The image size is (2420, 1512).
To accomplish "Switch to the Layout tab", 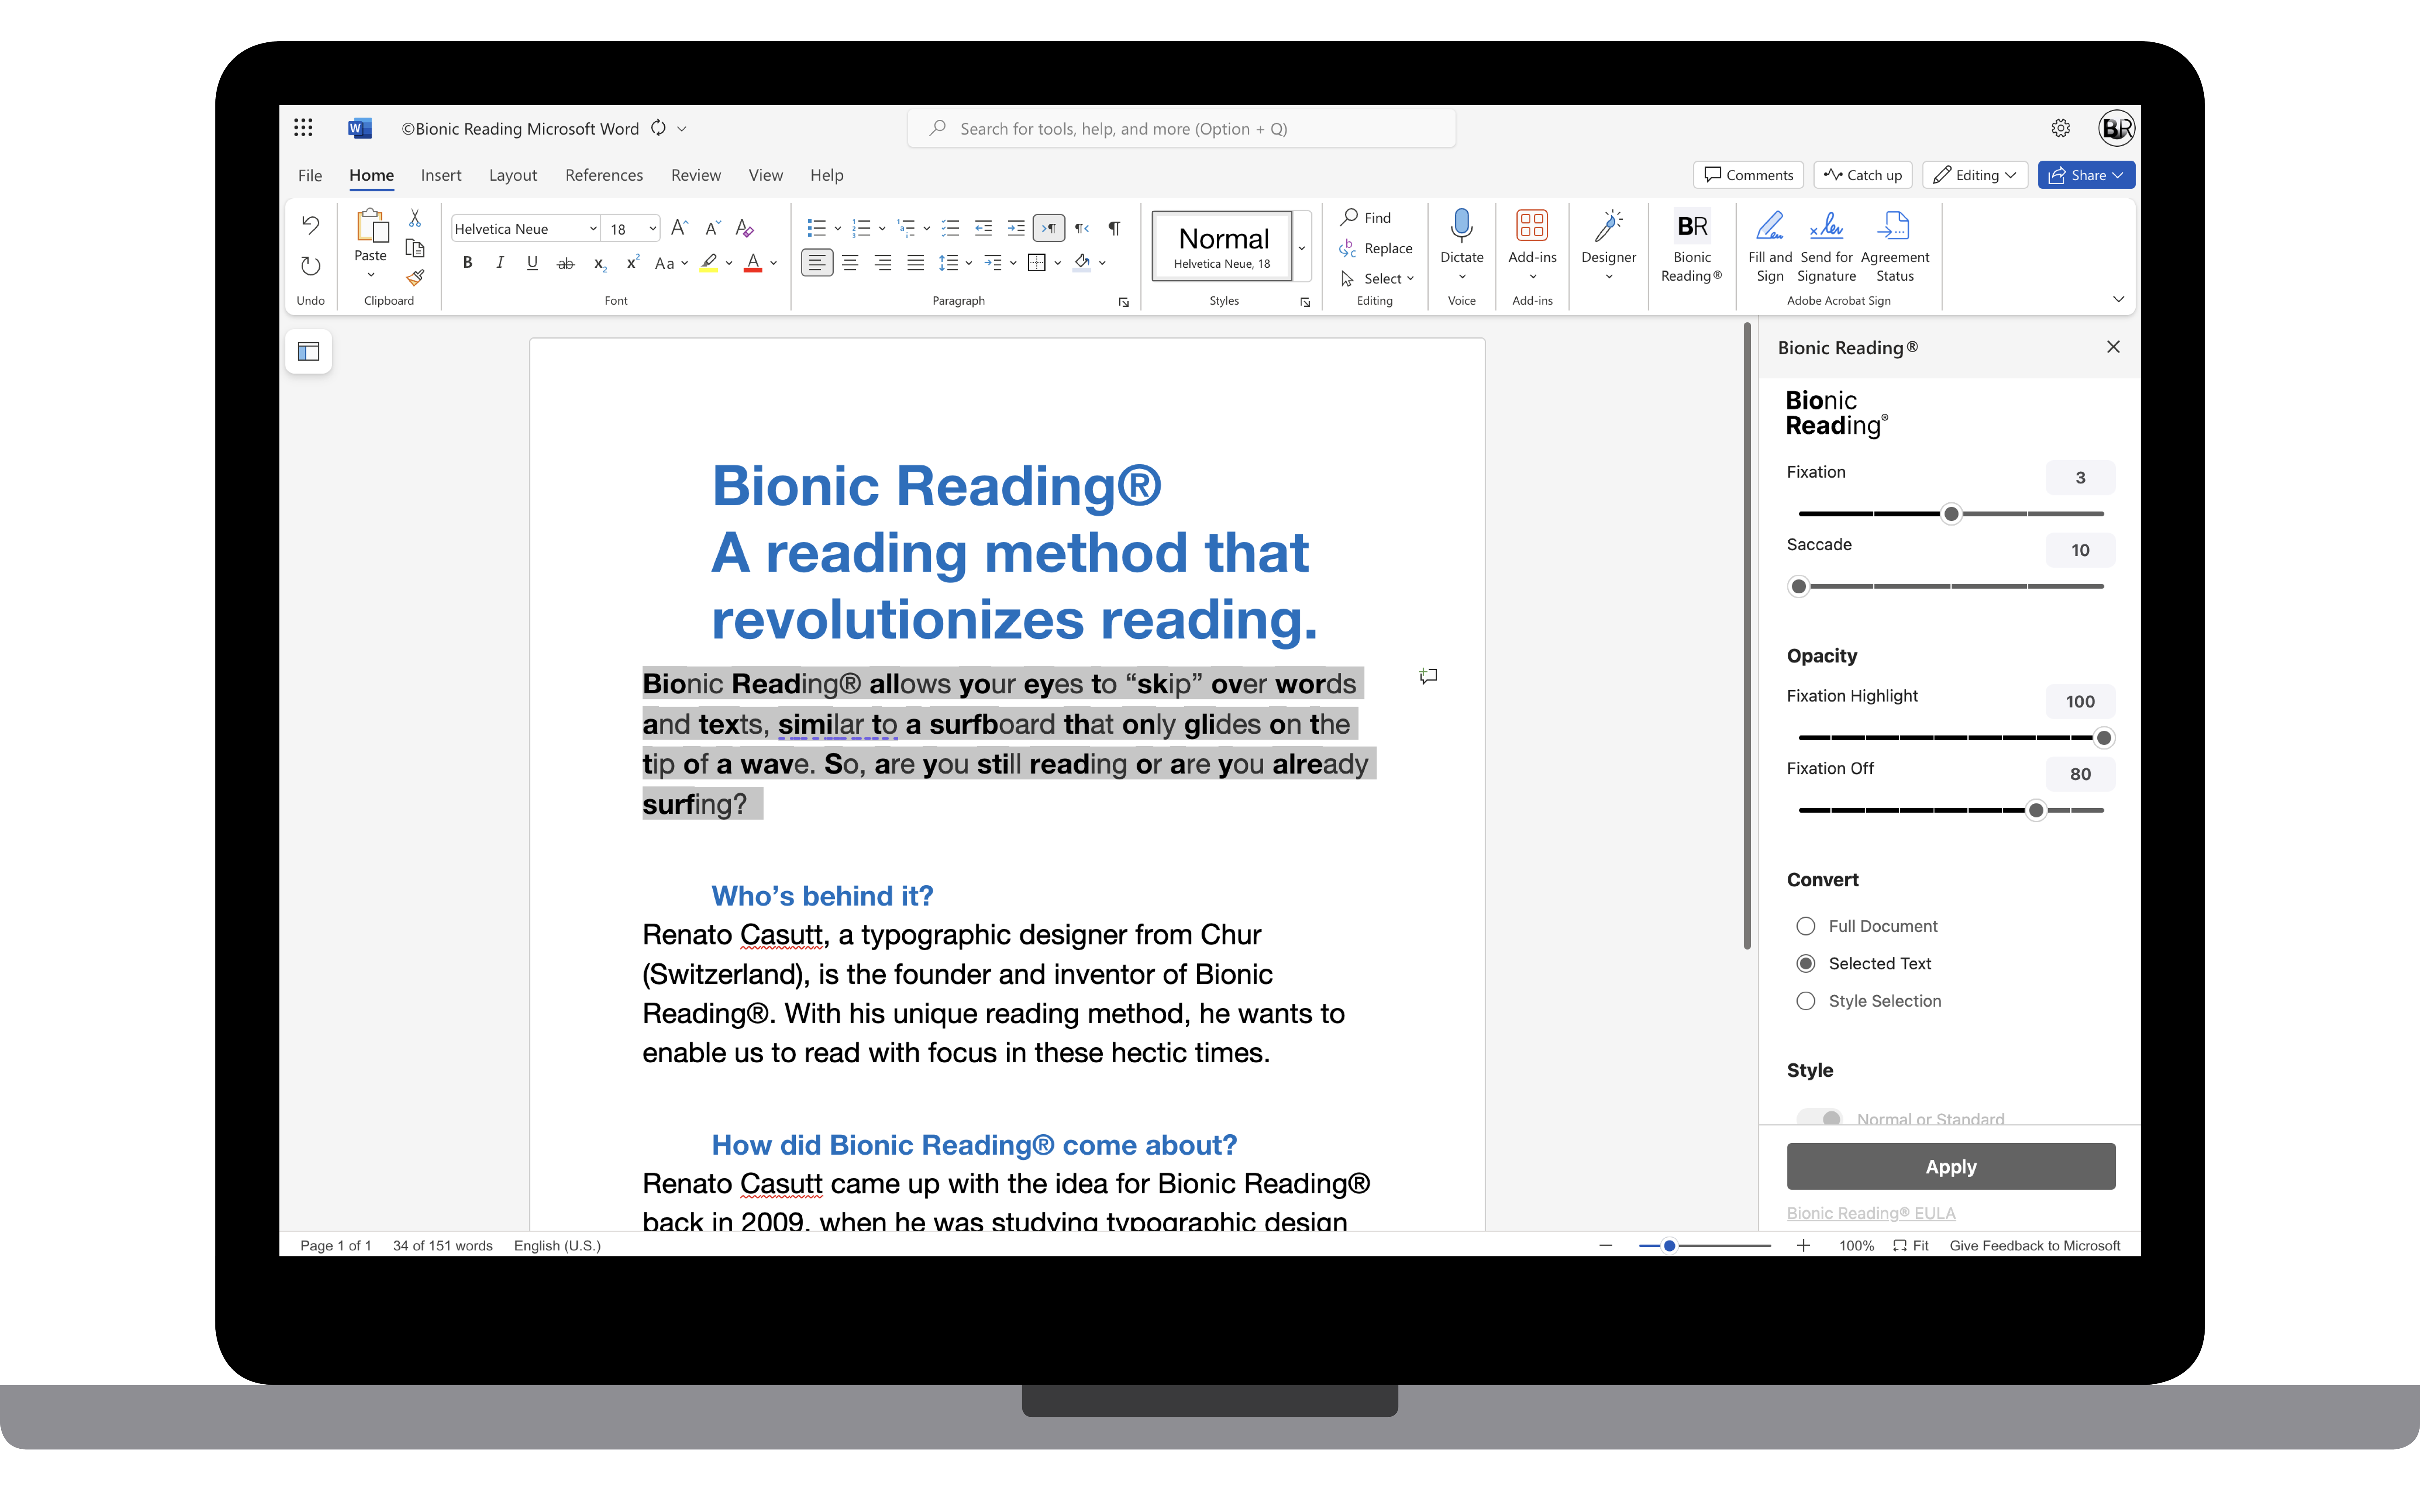I will [513, 175].
